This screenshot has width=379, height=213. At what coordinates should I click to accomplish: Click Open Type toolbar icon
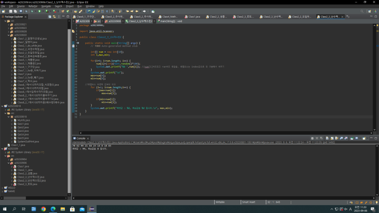point(76,11)
